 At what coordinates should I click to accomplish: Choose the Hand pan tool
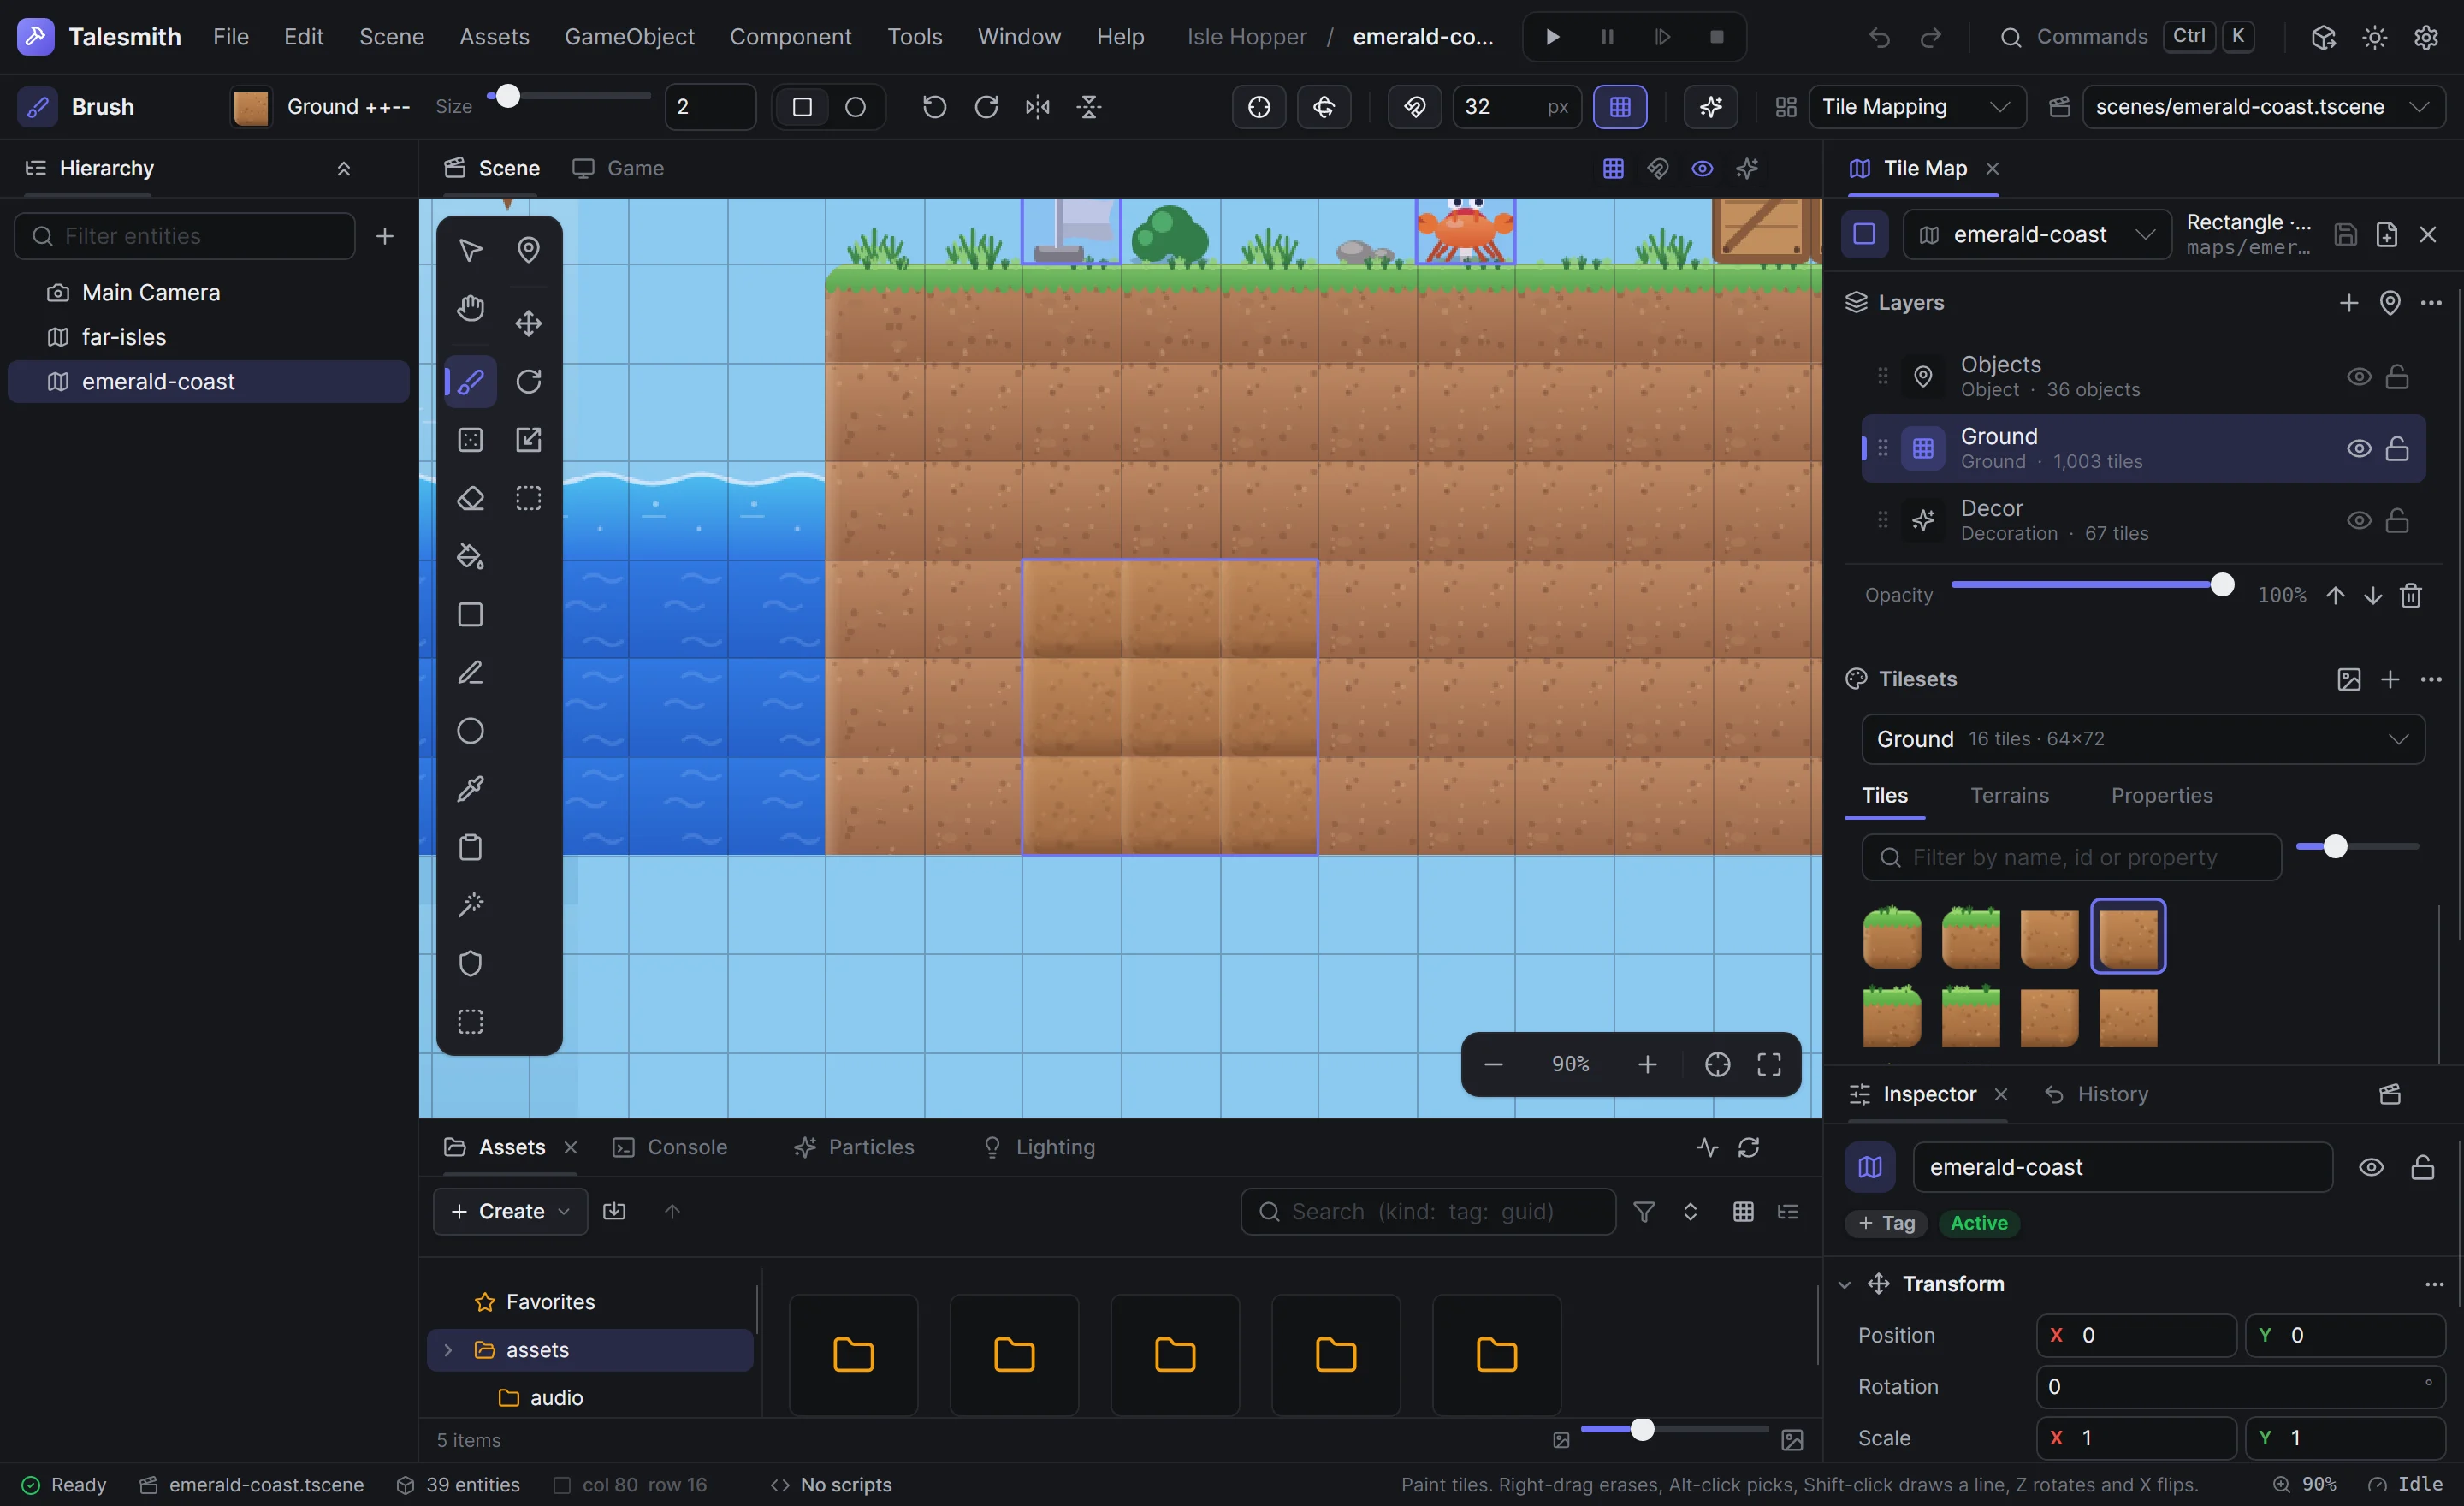click(x=470, y=308)
